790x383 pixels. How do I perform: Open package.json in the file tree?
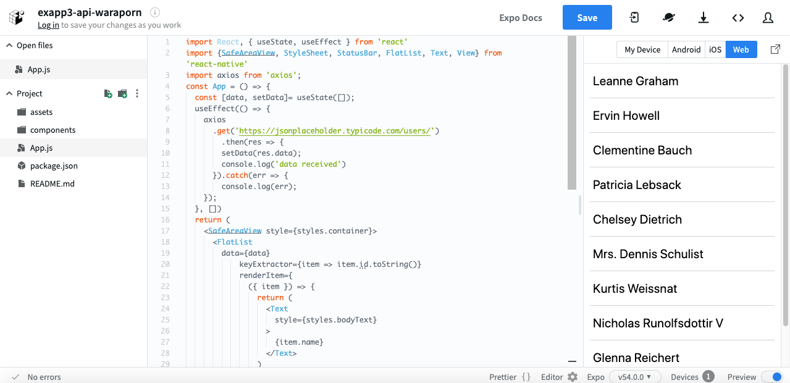tap(55, 166)
